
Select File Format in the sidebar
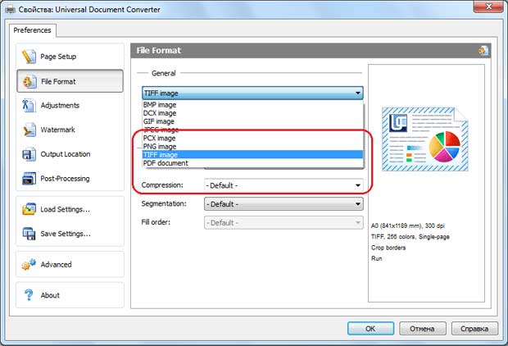pyautogui.click(x=70, y=81)
